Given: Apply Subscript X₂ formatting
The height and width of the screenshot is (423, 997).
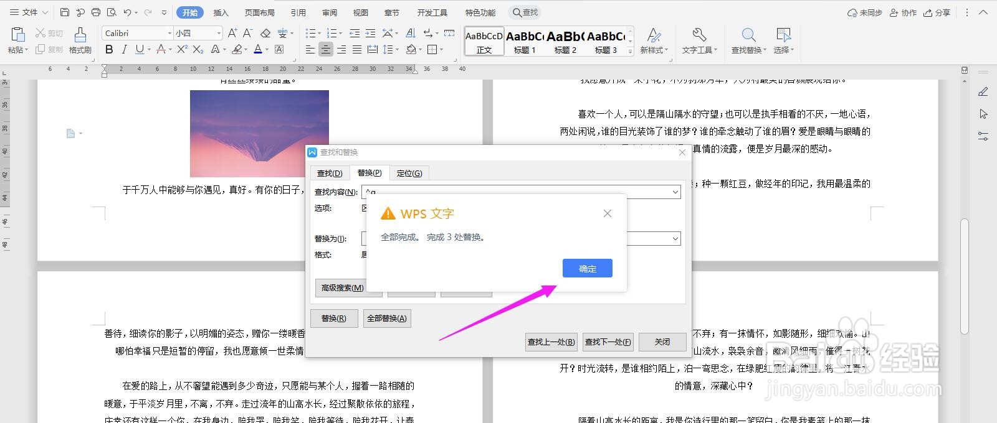Looking at the screenshot, I should pos(198,49).
